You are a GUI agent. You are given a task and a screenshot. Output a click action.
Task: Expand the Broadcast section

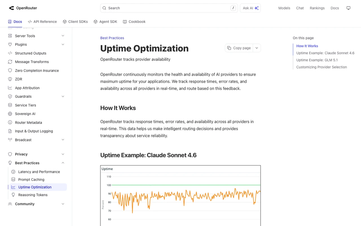63,140
